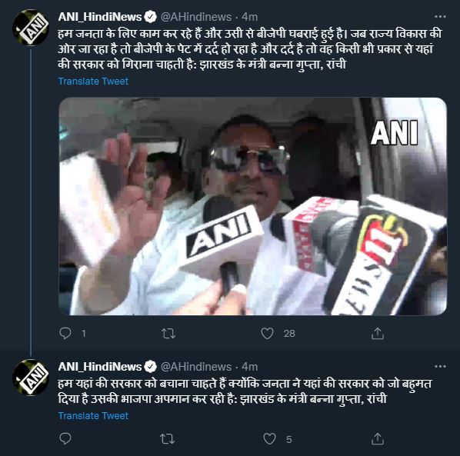The image size is (460, 456).
Task: Like the second tweet with 5 likes
Action: [x=269, y=439]
